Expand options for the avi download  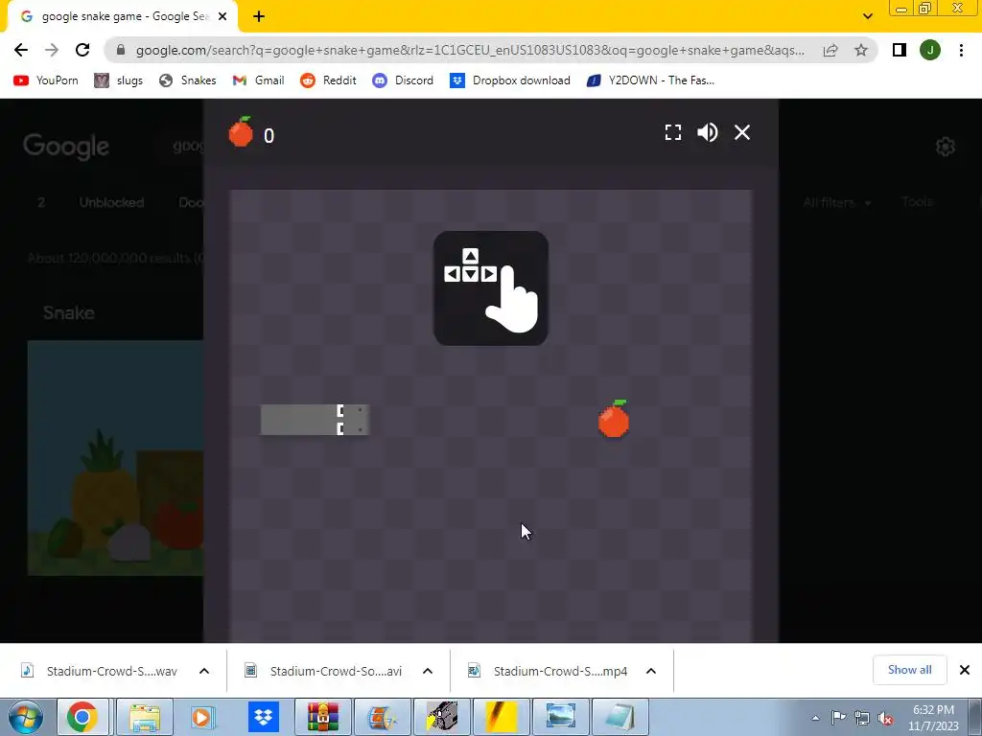[428, 671]
